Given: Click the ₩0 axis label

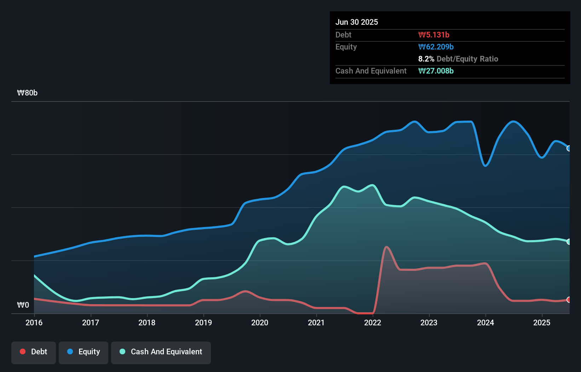Looking at the screenshot, I should click(x=23, y=305).
